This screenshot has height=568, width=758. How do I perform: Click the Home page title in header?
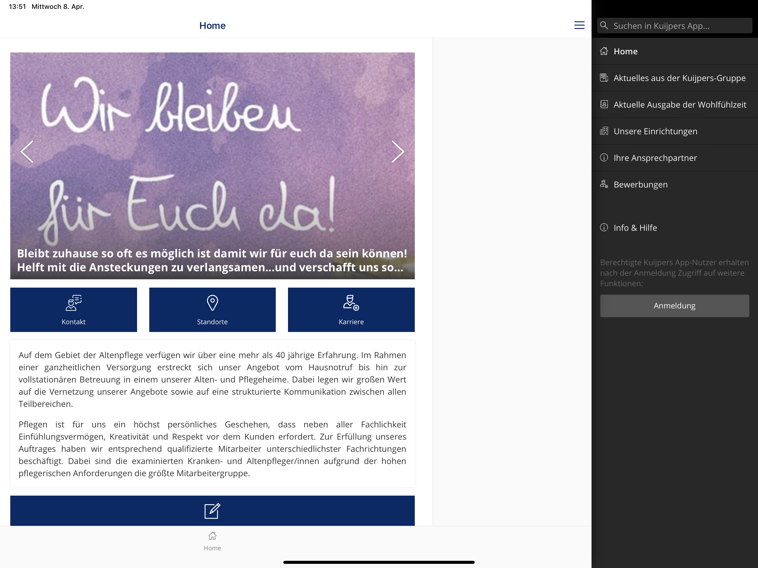212,26
